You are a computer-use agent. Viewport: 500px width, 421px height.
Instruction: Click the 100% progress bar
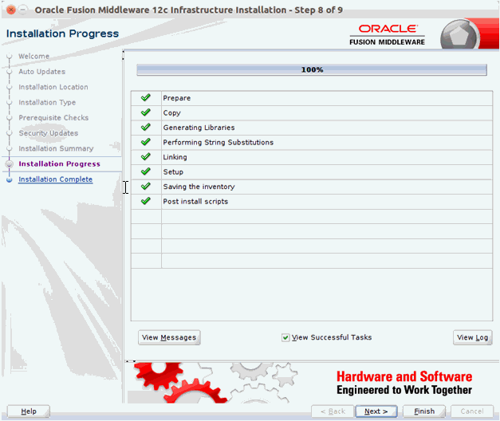click(312, 70)
